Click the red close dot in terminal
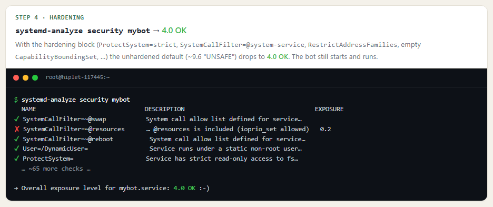The height and width of the screenshot is (207, 493). (x=16, y=78)
